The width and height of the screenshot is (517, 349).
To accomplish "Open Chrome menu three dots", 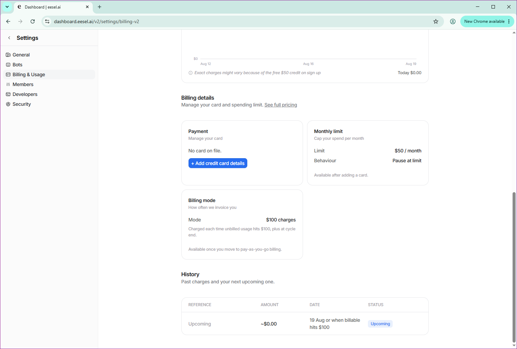I will tap(509, 21).
